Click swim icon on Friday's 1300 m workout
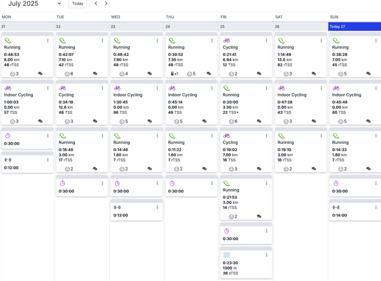The width and height of the screenshot is (381, 281). pos(227,255)
